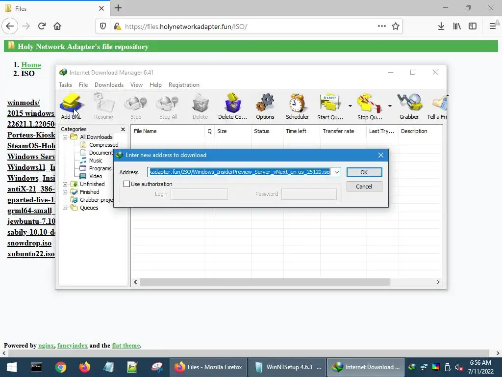Open IDM Options gear icon

pyautogui.click(x=265, y=106)
